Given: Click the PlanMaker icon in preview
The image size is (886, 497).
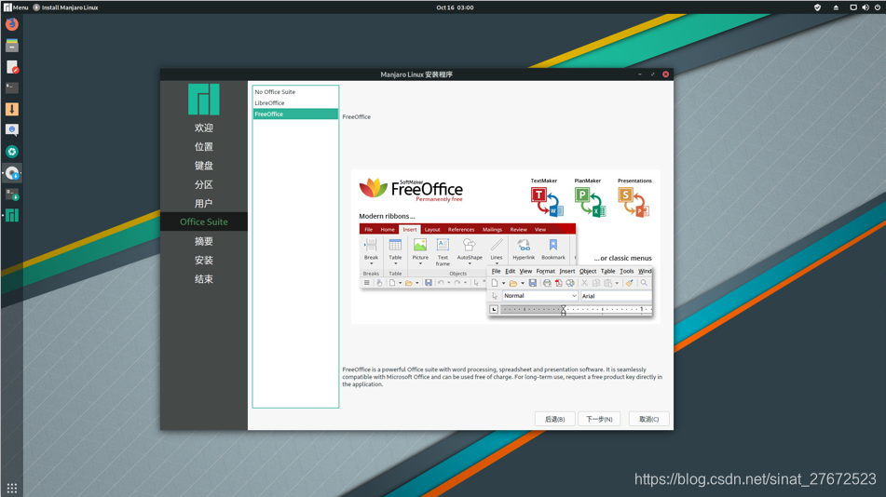Looking at the screenshot, I should [x=590, y=202].
